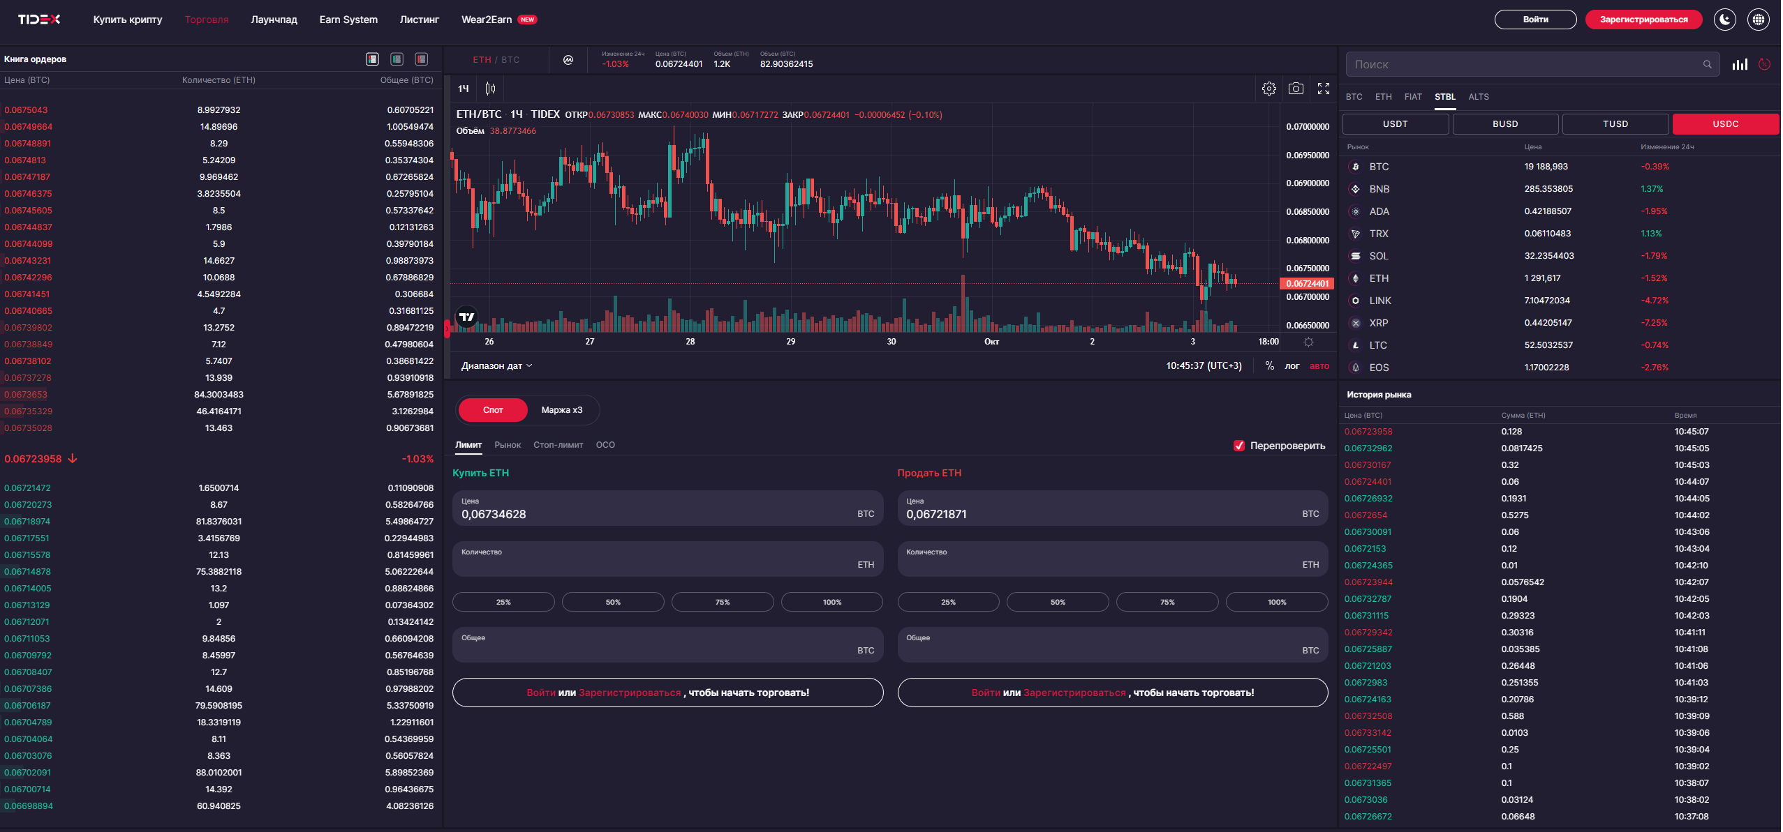Open the chart settings gear icon

point(1268,88)
